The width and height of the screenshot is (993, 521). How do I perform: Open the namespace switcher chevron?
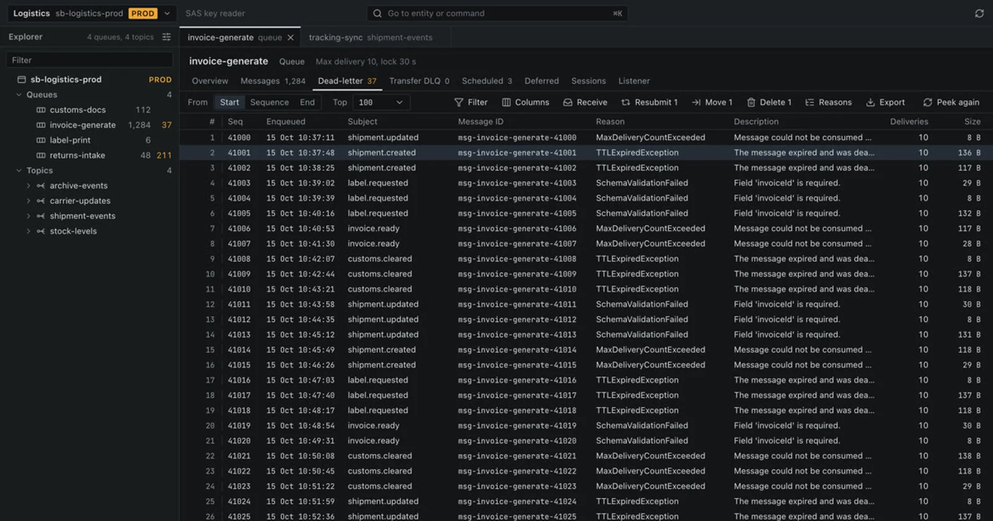click(x=167, y=13)
